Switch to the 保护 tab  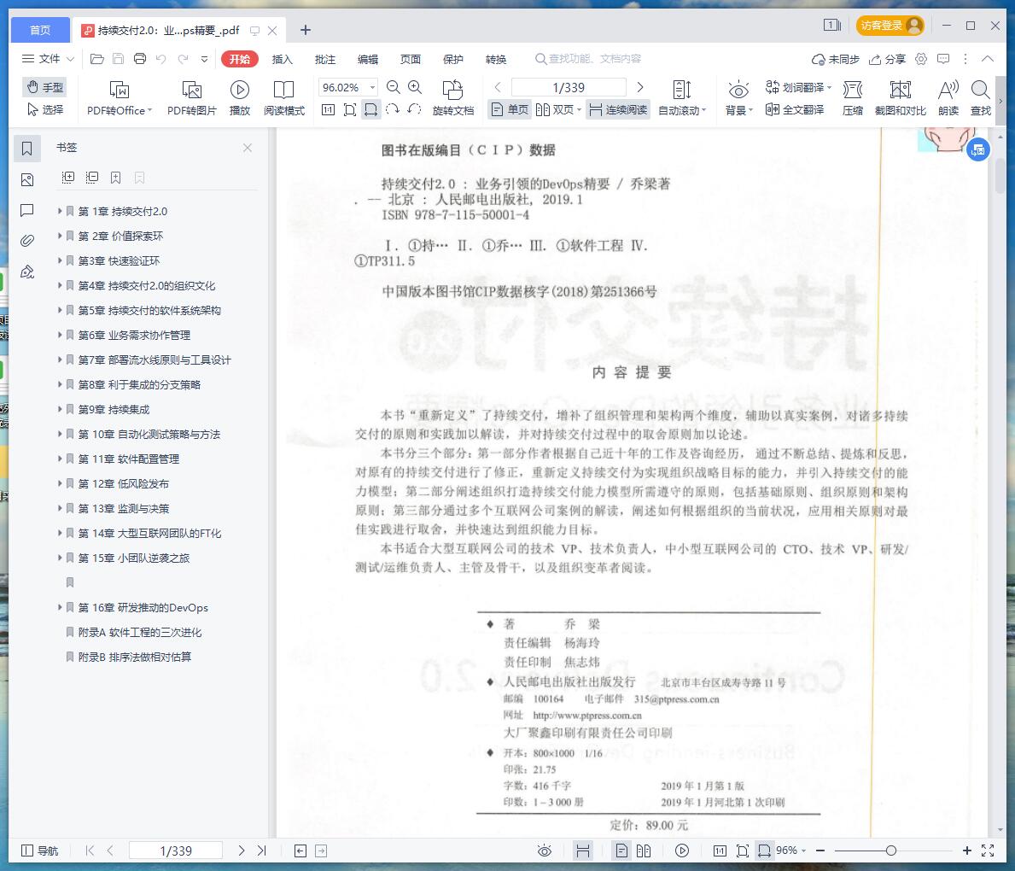click(453, 60)
